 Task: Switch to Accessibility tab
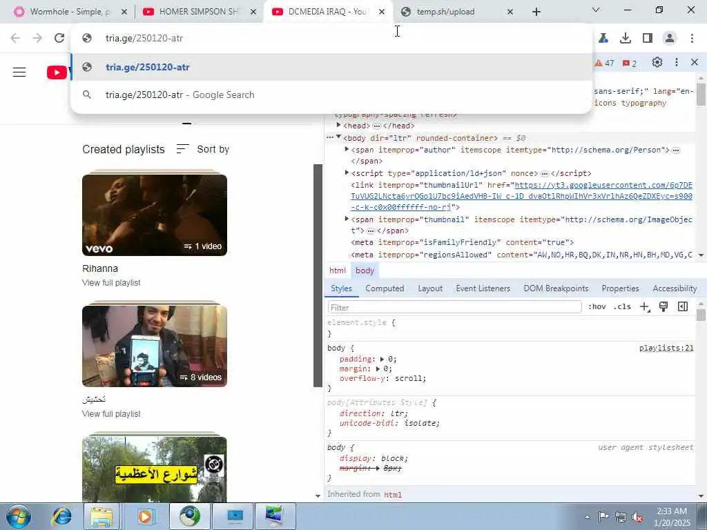tap(675, 288)
